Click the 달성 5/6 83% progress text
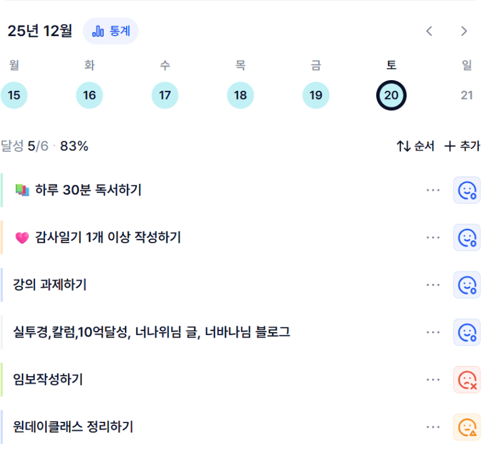 coord(44,146)
